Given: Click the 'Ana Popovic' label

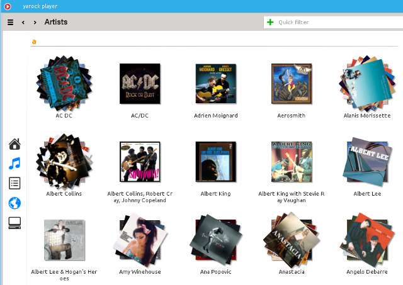Looking at the screenshot, I should [216, 272].
